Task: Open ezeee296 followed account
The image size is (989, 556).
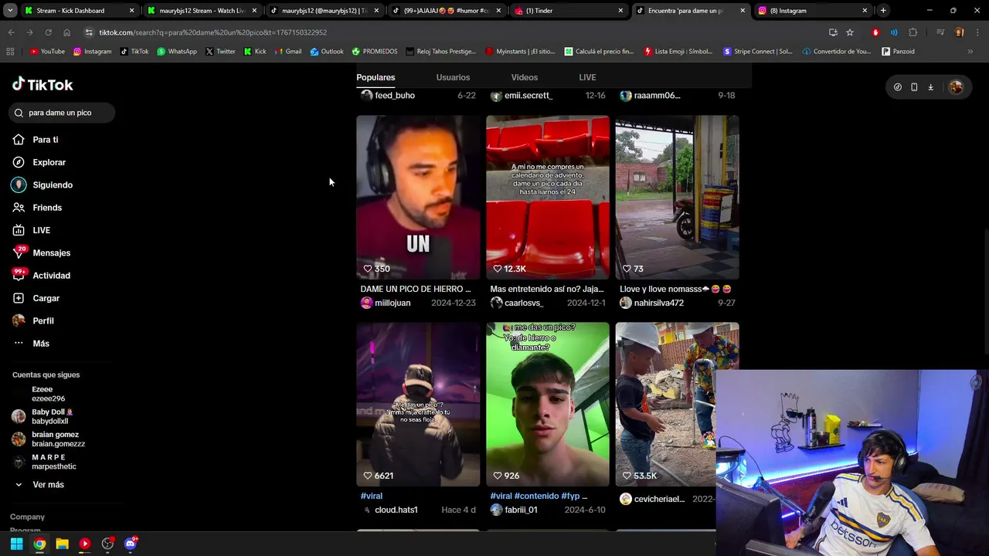Action: point(46,394)
